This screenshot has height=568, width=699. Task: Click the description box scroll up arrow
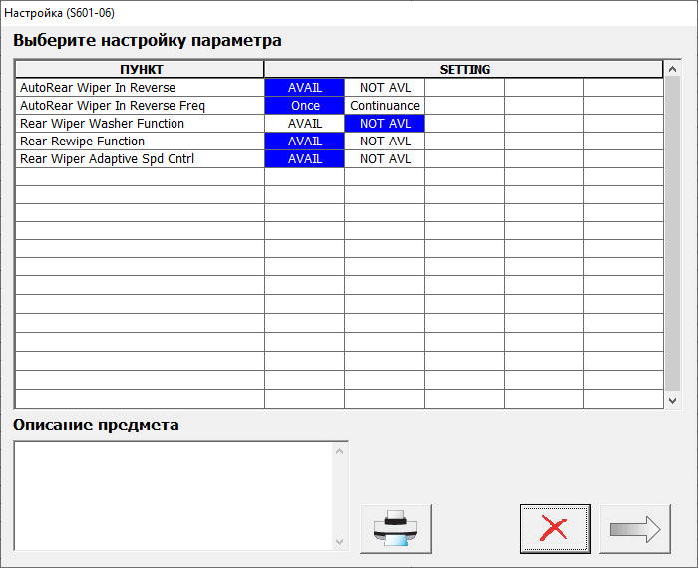point(340,451)
